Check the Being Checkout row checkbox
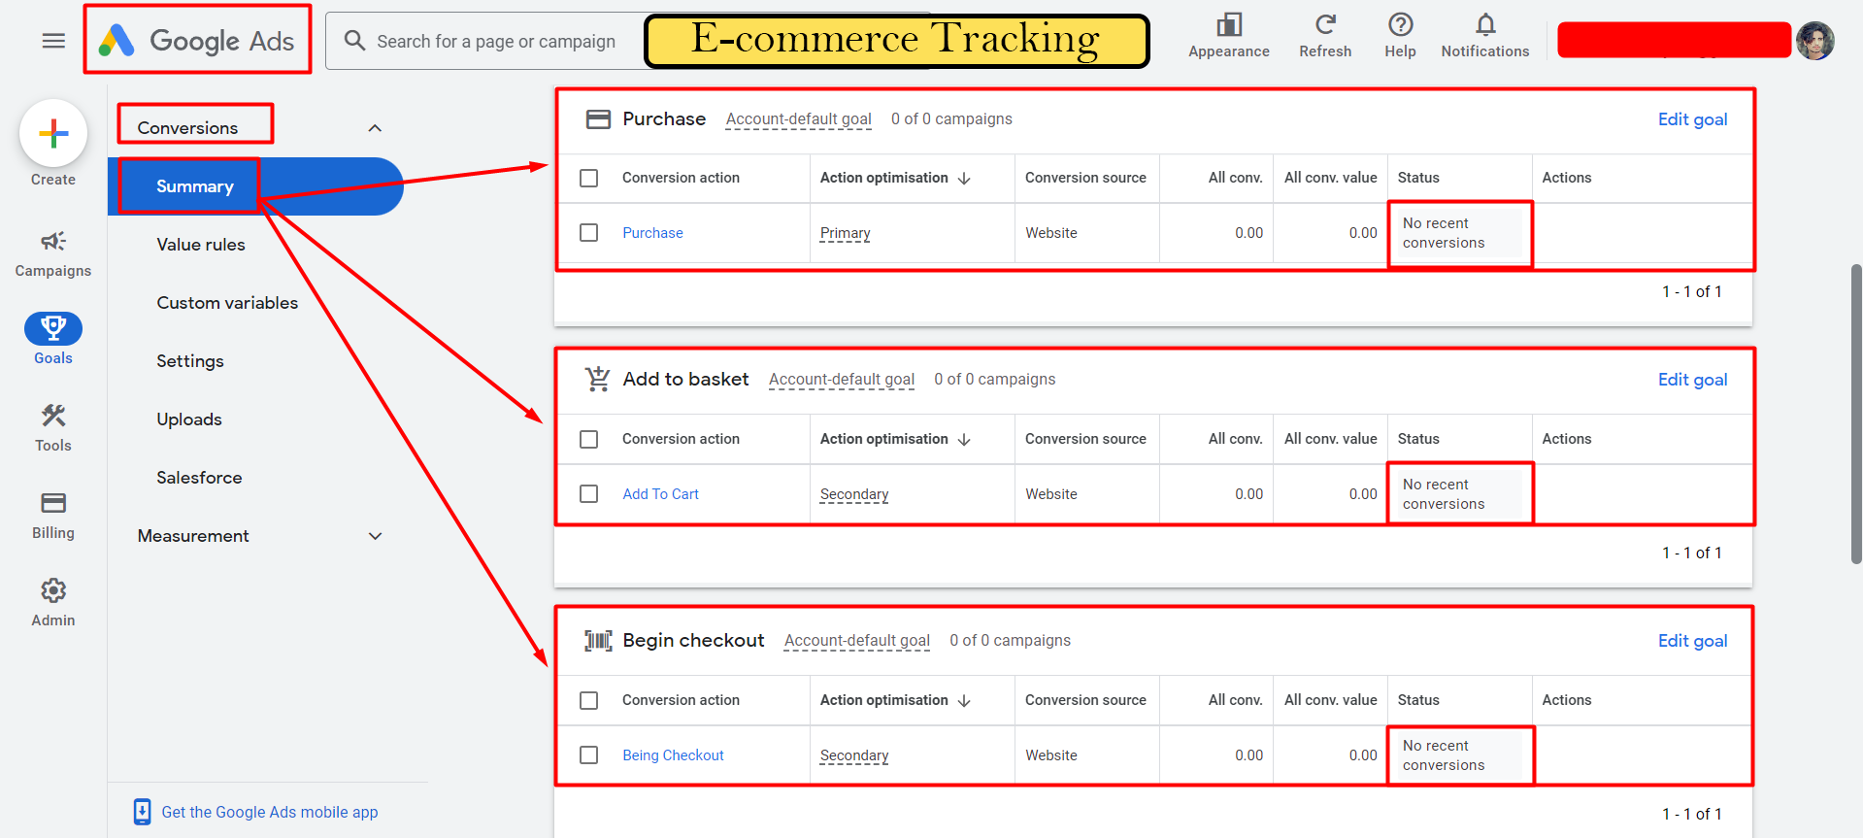Viewport: 1863px width, 838px height. pyautogui.click(x=588, y=755)
